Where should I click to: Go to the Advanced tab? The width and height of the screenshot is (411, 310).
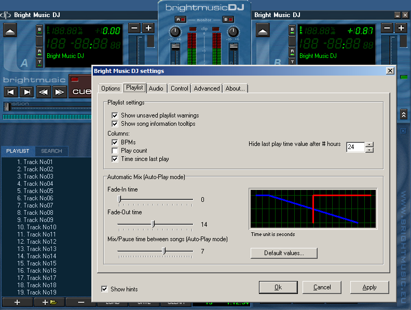pyautogui.click(x=207, y=88)
